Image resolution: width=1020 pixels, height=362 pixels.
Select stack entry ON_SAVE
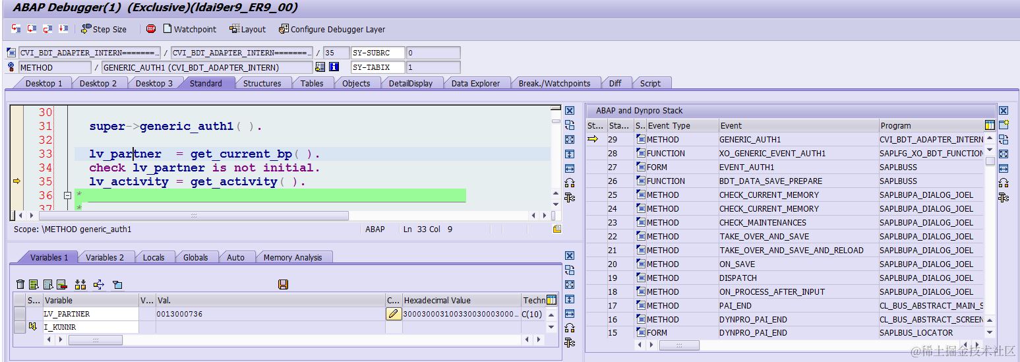coord(785,264)
